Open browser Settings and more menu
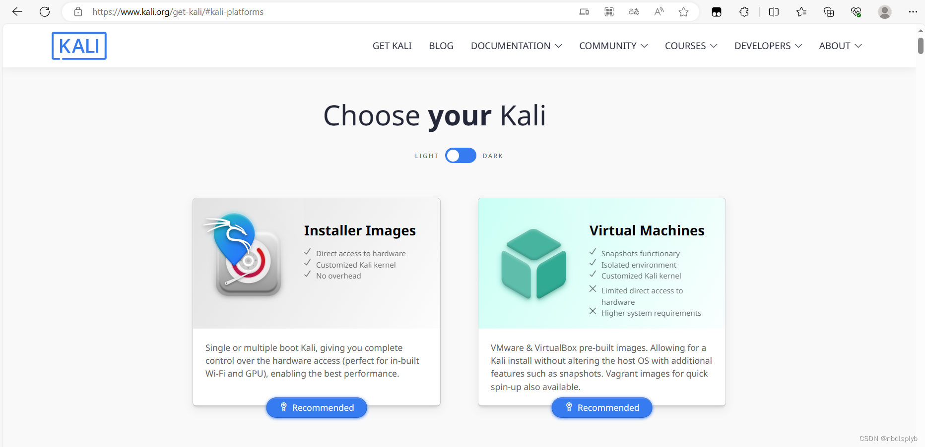Viewport: 925px width, 447px height. (913, 12)
